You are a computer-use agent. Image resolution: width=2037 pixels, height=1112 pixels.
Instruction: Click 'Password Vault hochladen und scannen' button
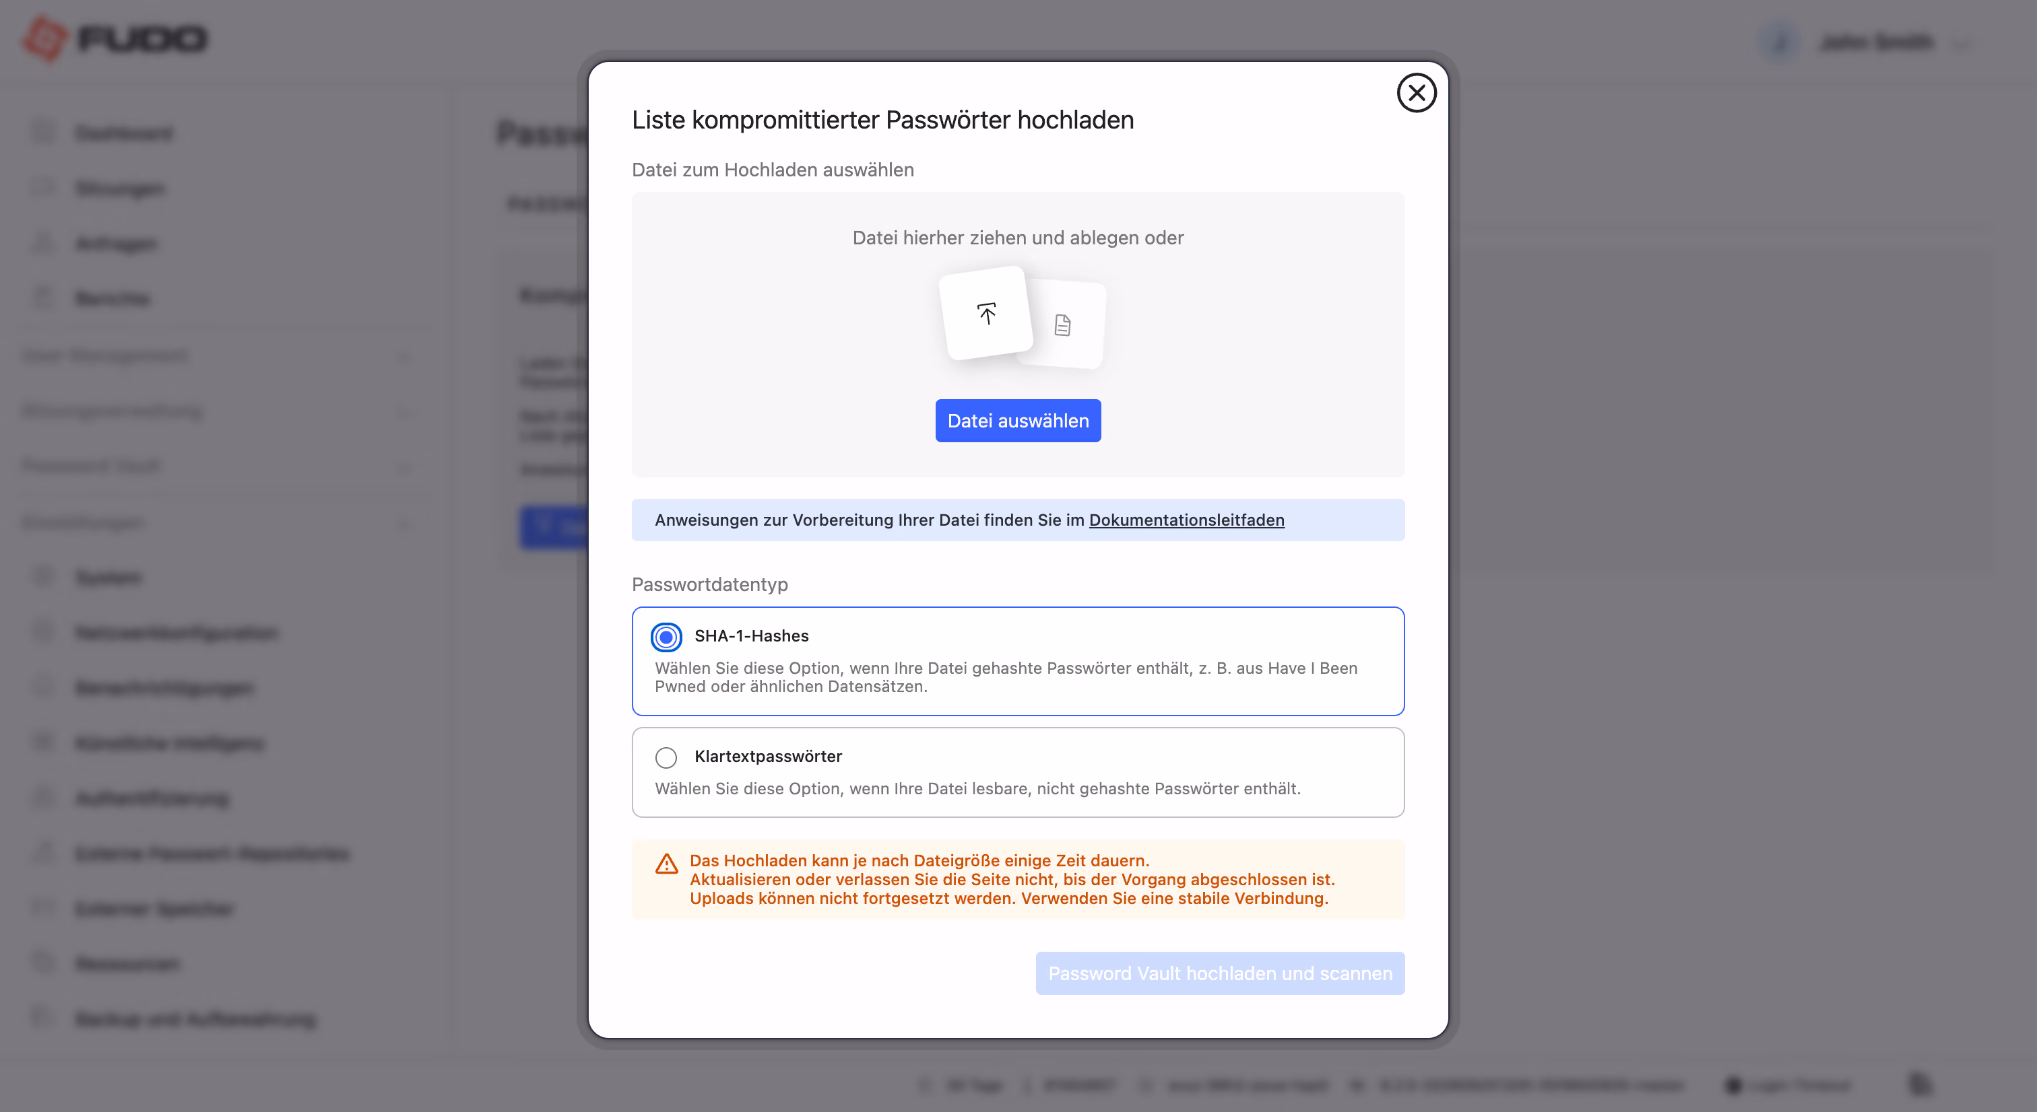point(1220,973)
